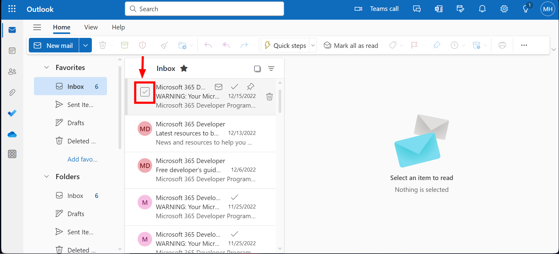The height and width of the screenshot is (254, 559).
Task: Switch to the View tab
Action: point(91,27)
